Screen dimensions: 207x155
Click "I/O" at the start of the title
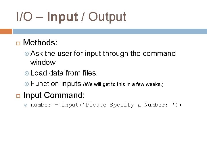(24, 17)
